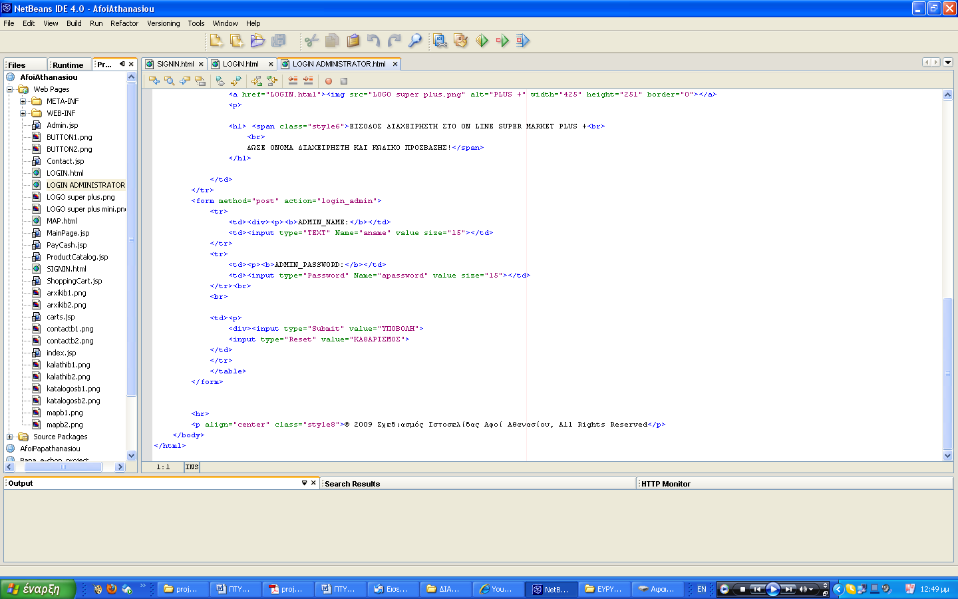Click the Save All disk icon
Image resolution: width=958 pixels, height=599 pixels.
click(279, 41)
